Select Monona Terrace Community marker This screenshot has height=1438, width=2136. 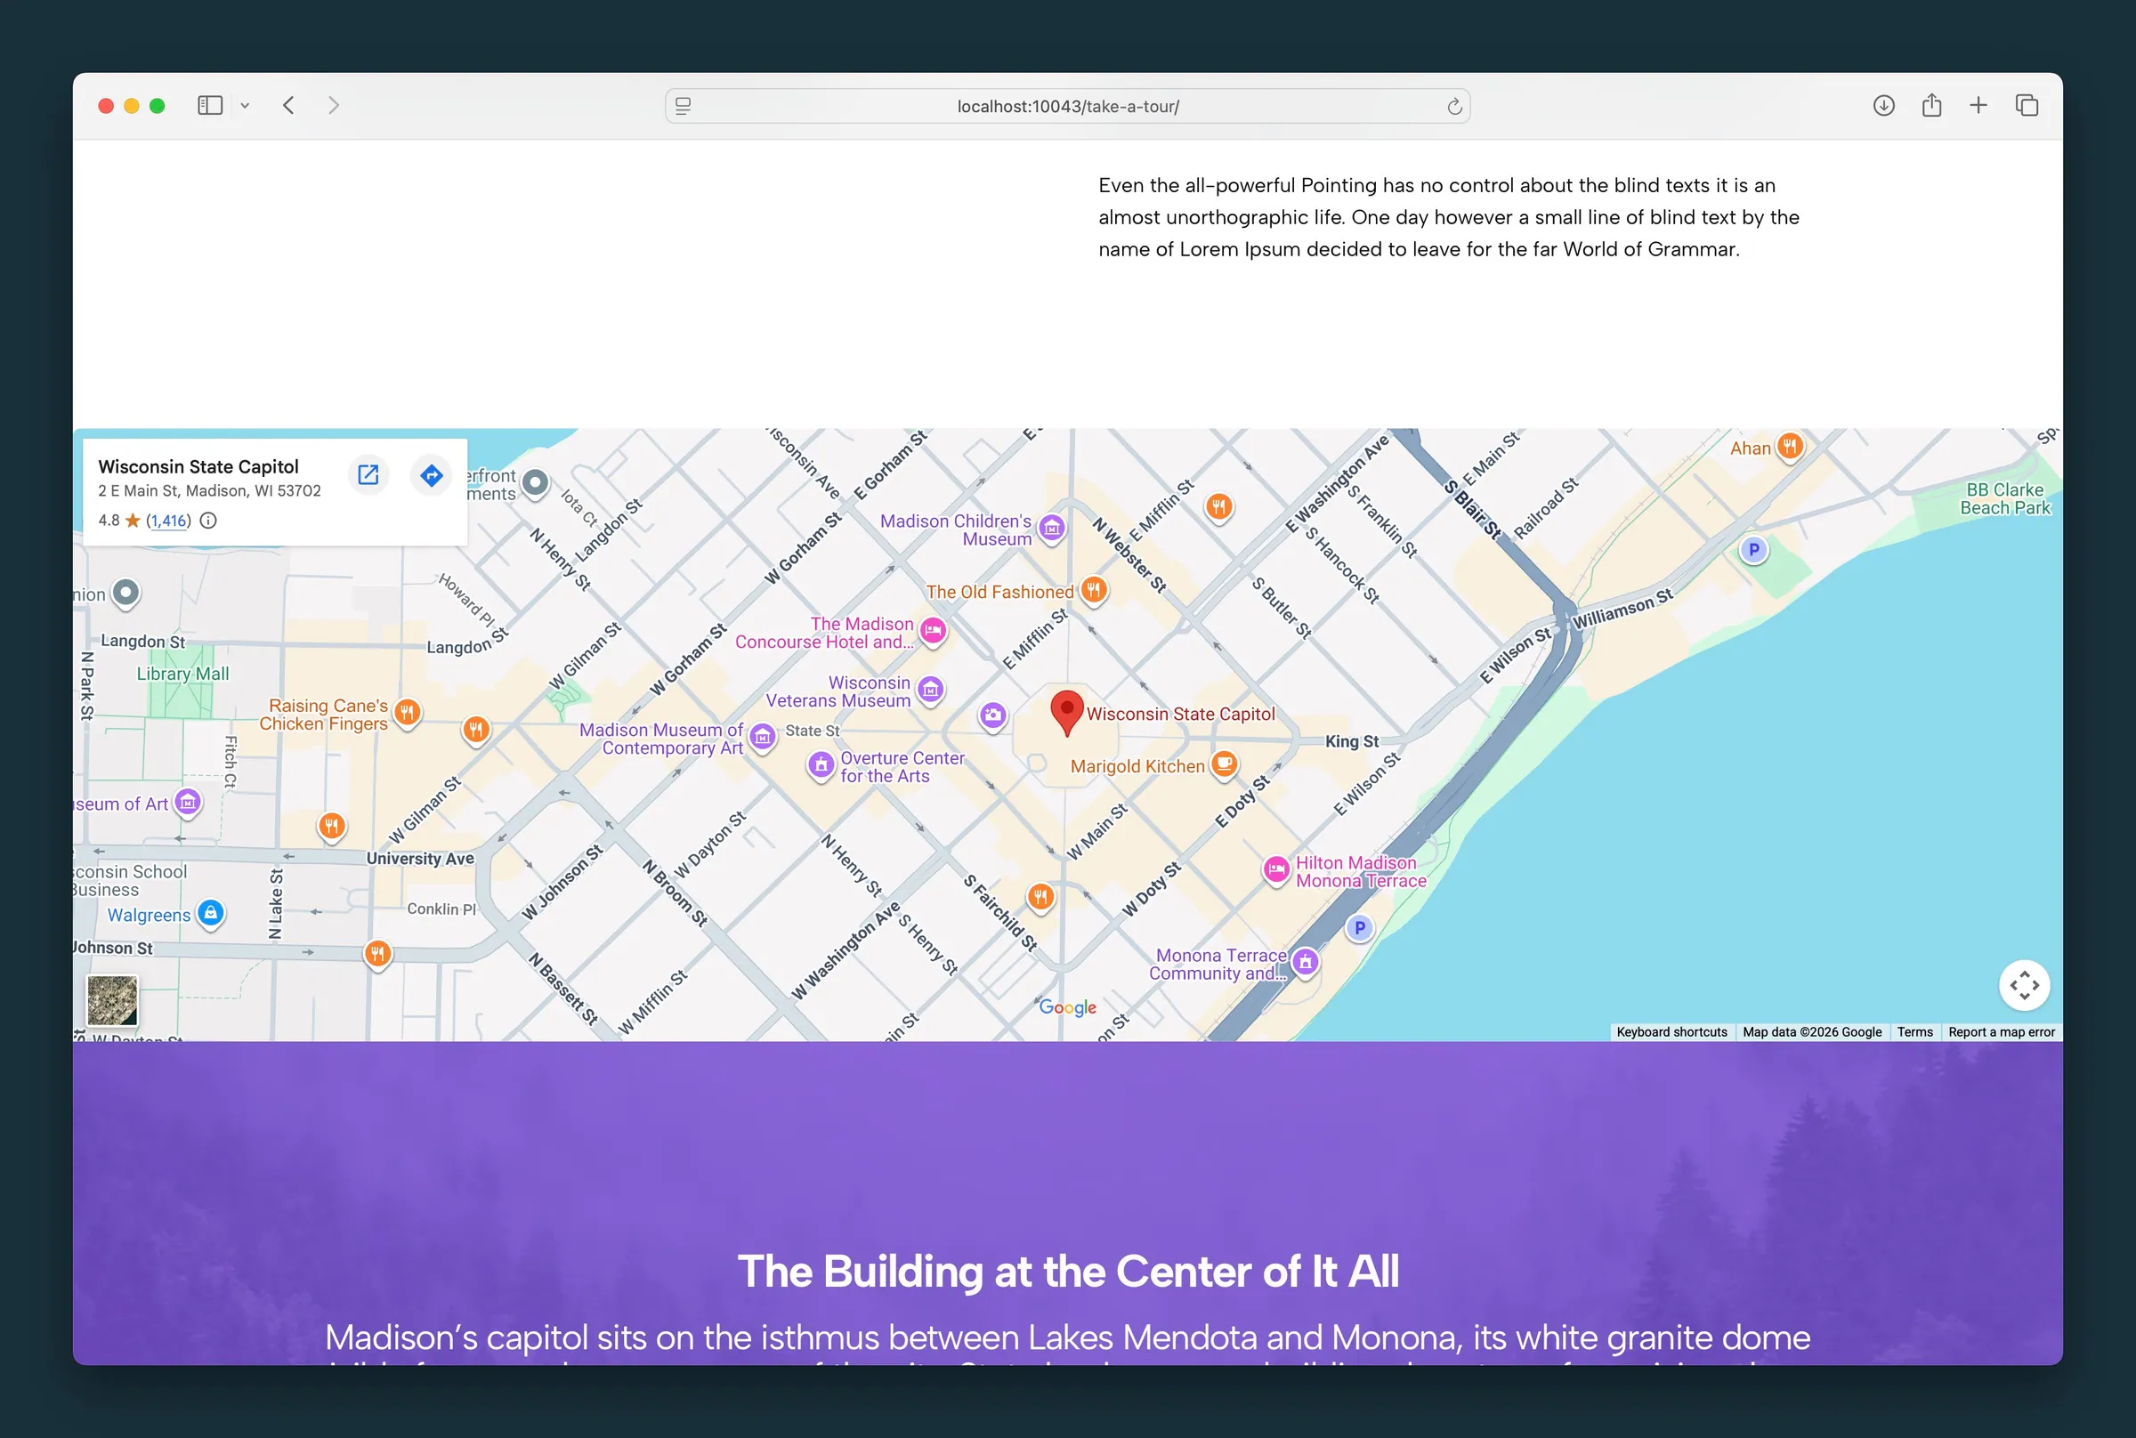1305,962
